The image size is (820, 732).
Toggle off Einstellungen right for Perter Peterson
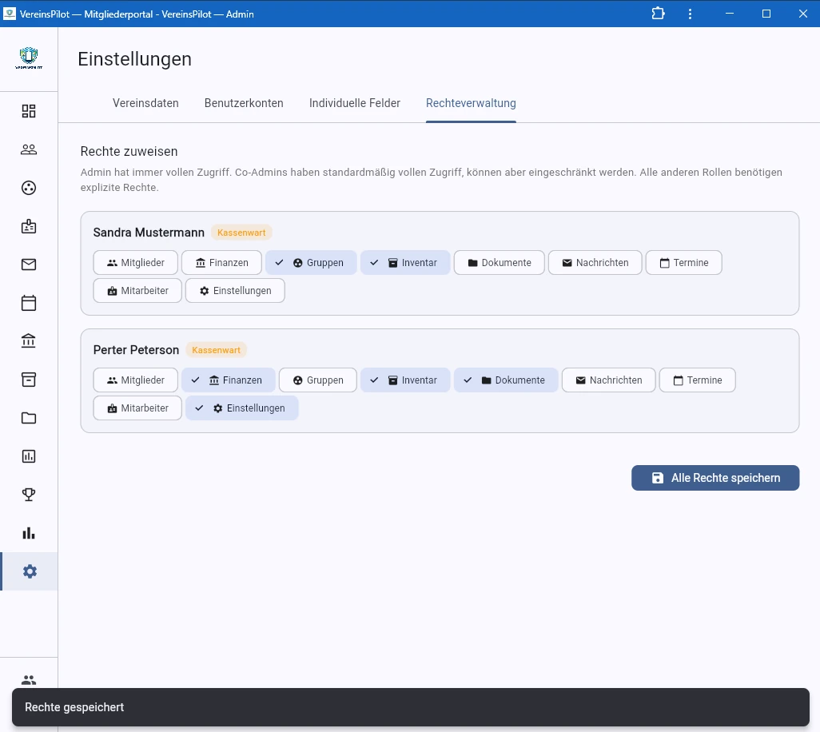[x=241, y=408]
